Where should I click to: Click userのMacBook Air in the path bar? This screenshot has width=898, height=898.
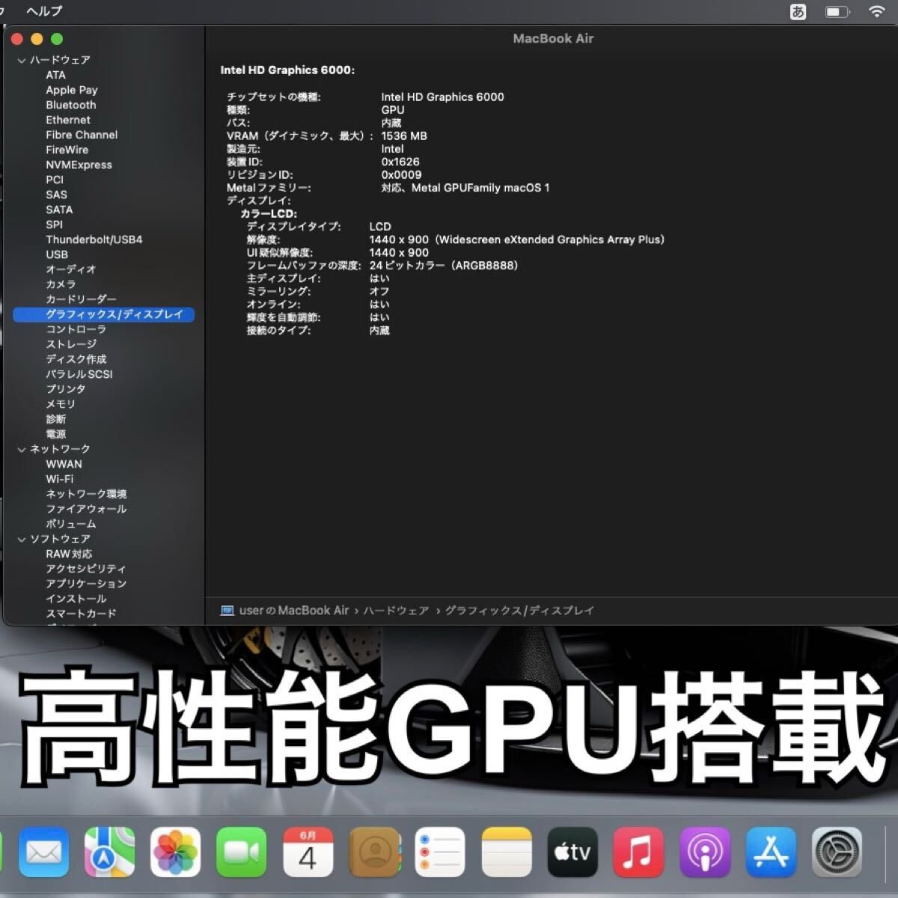pyautogui.click(x=294, y=611)
